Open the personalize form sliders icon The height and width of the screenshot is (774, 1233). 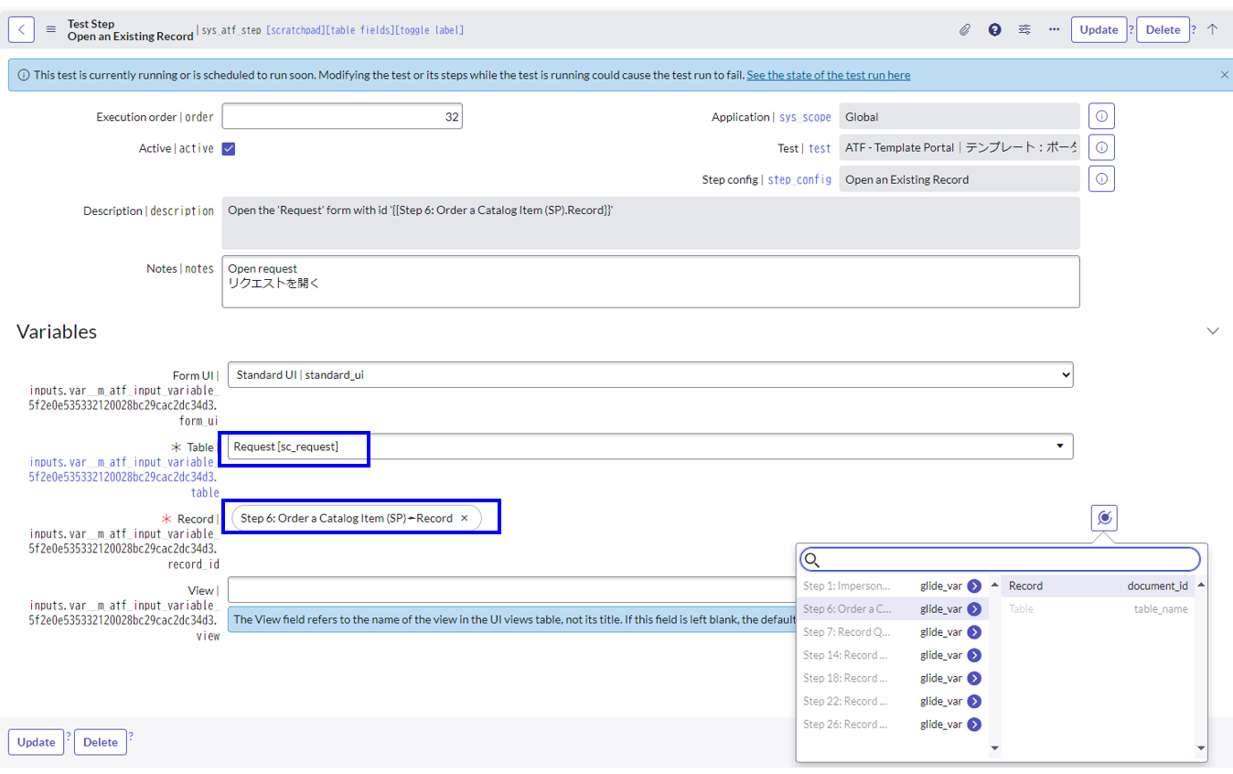[1024, 29]
